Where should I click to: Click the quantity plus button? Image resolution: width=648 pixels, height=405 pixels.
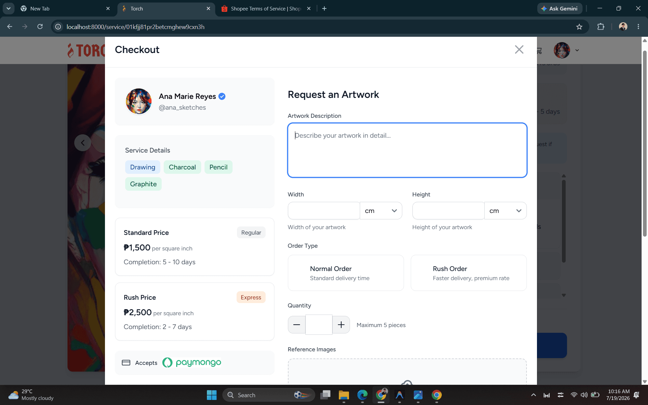[341, 325]
